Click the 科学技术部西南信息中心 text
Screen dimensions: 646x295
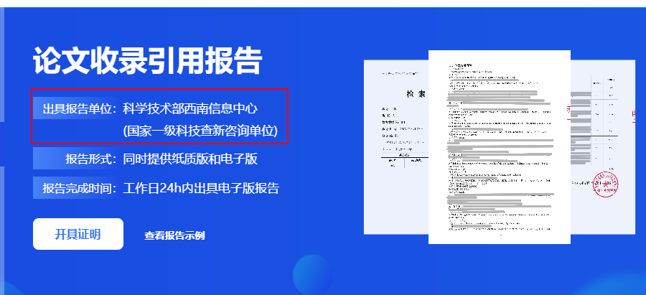tap(190, 109)
